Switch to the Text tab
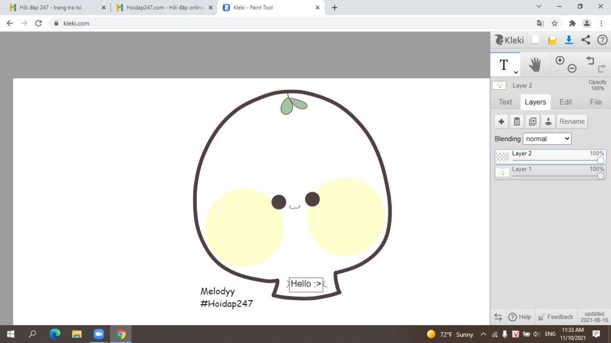The width and height of the screenshot is (611, 343). pos(505,102)
